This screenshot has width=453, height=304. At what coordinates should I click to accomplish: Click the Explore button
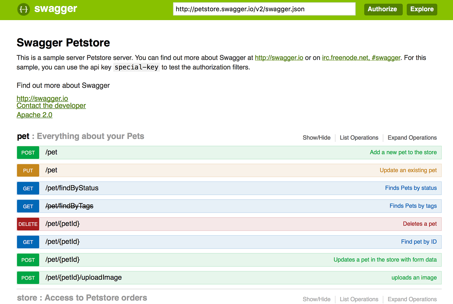422,9
